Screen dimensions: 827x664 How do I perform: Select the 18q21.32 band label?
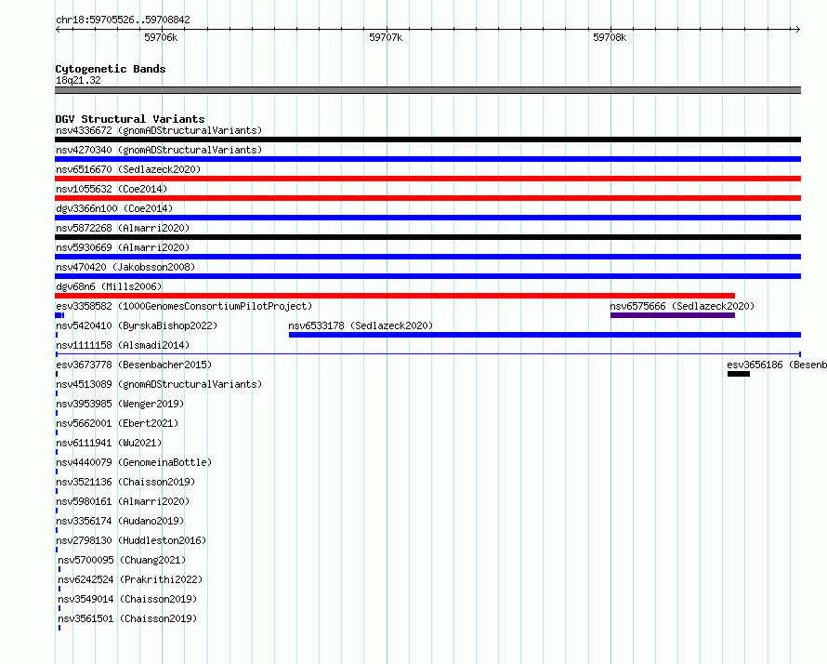tap(78, 80)
